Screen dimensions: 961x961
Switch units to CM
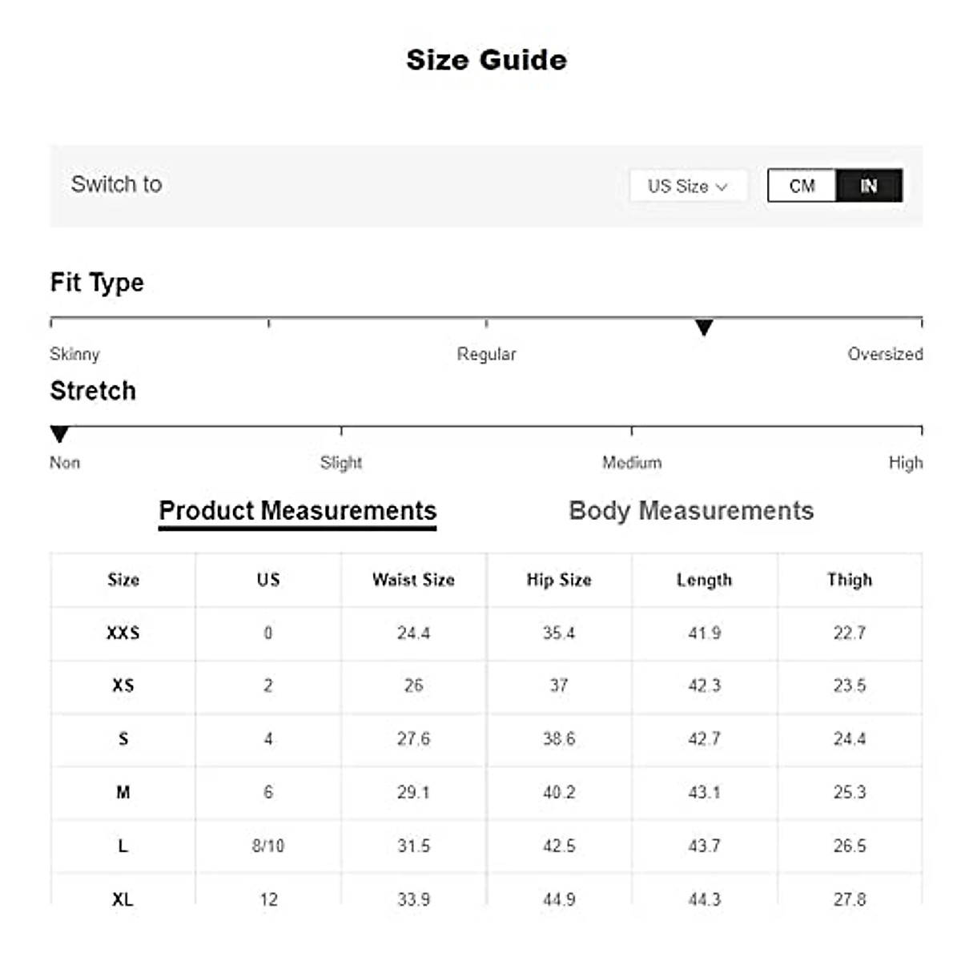click(x=802, y=186)
